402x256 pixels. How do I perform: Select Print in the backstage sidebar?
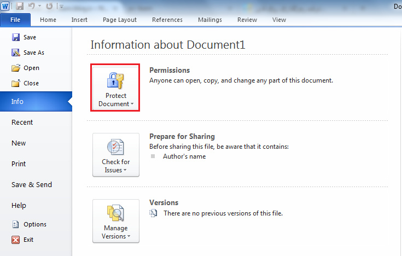[19, 164]
